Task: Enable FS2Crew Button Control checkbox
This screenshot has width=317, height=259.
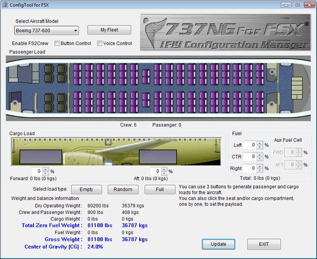Action: point(57,43)
